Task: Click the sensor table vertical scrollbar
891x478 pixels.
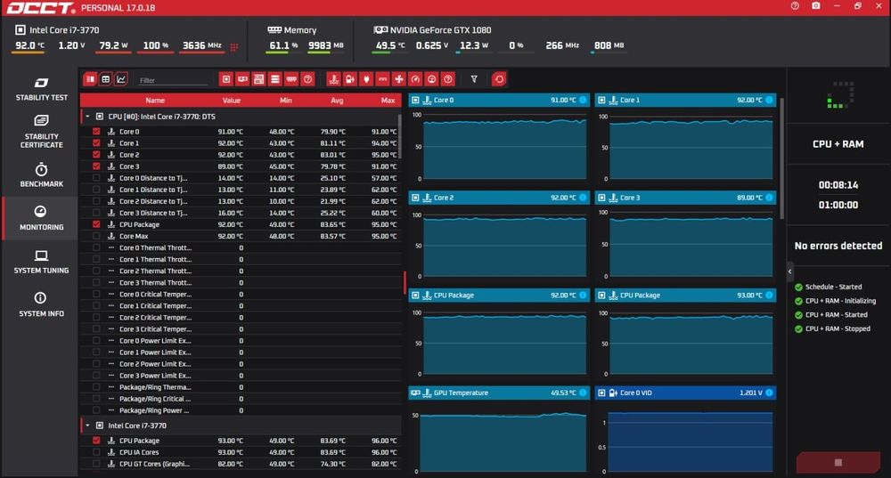Action: [x=400, y=136]
